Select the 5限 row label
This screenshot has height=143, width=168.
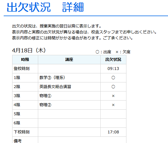pos(17,114)
